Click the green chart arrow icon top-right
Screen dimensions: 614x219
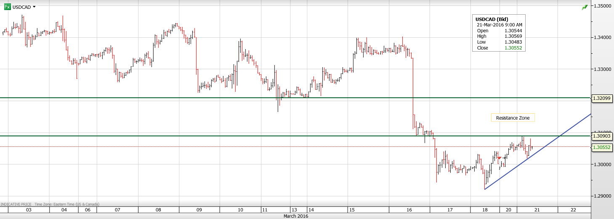585,8
